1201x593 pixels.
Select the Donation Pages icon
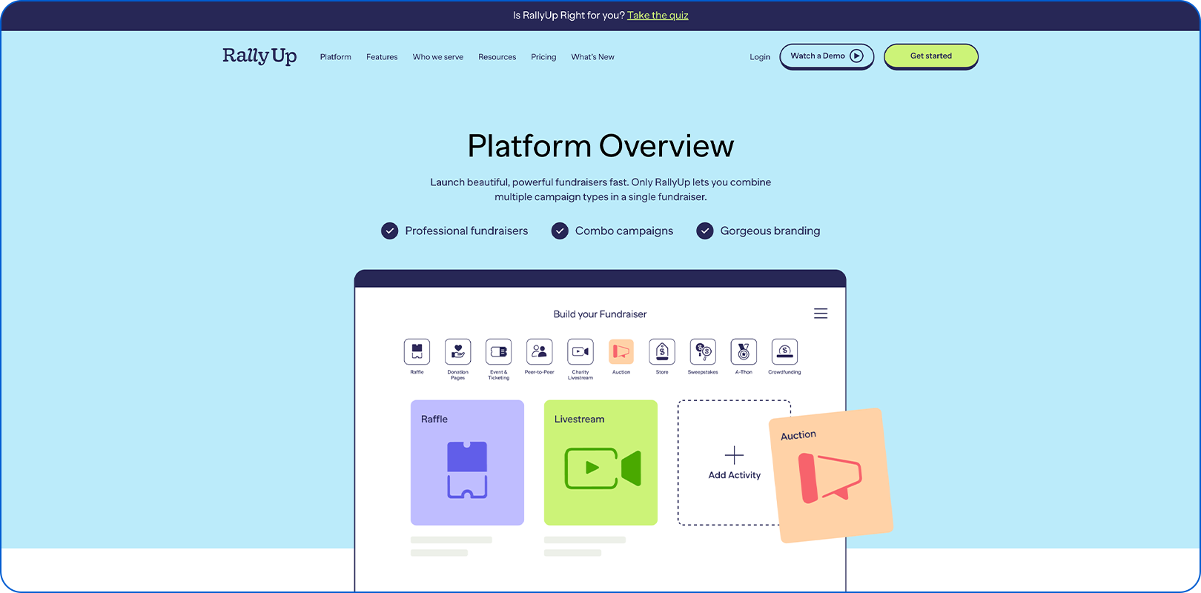457,351
